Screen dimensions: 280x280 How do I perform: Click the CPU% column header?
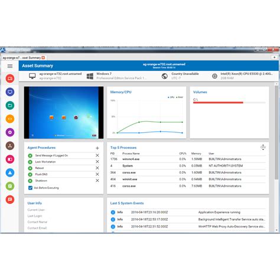(x=183, y=154)
